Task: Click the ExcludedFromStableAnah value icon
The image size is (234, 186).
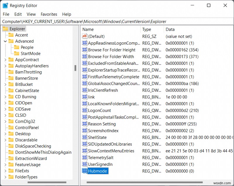Action: pyautogui.click(x=85, y=63)
